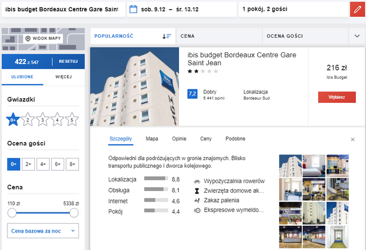Image resolution: width=366 pixels, height=250 pixels.
Task: Open the first gallery thumbnail of hotel exterior
Action: 291,166
